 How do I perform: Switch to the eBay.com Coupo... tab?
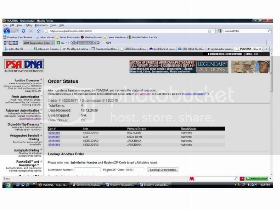(x=46, y=49)
